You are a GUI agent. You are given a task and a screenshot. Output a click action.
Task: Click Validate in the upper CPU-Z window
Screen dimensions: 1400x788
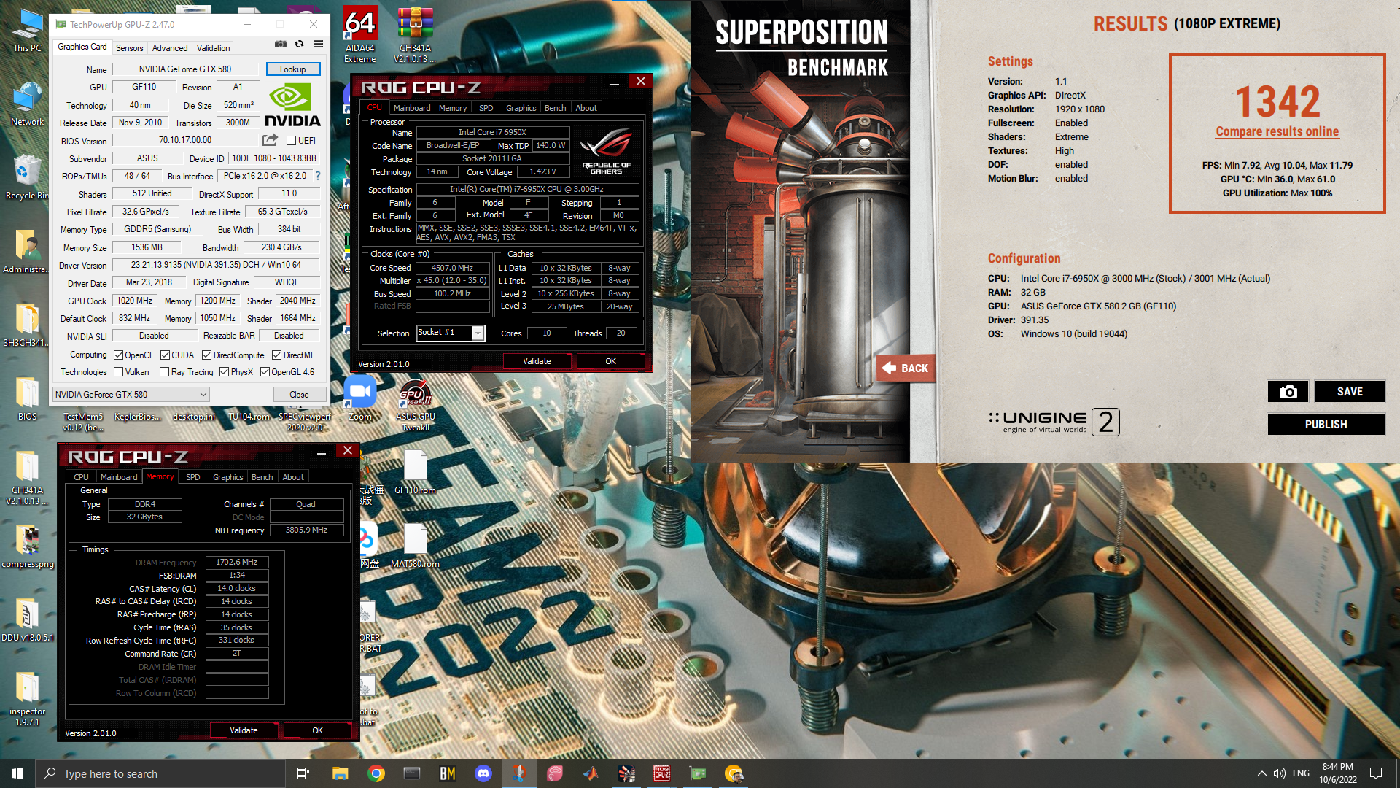coord(537,361)
